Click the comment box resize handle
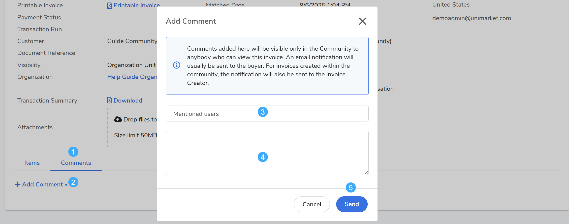This screenshot has height=224, width=569. (x=366, y=173)
